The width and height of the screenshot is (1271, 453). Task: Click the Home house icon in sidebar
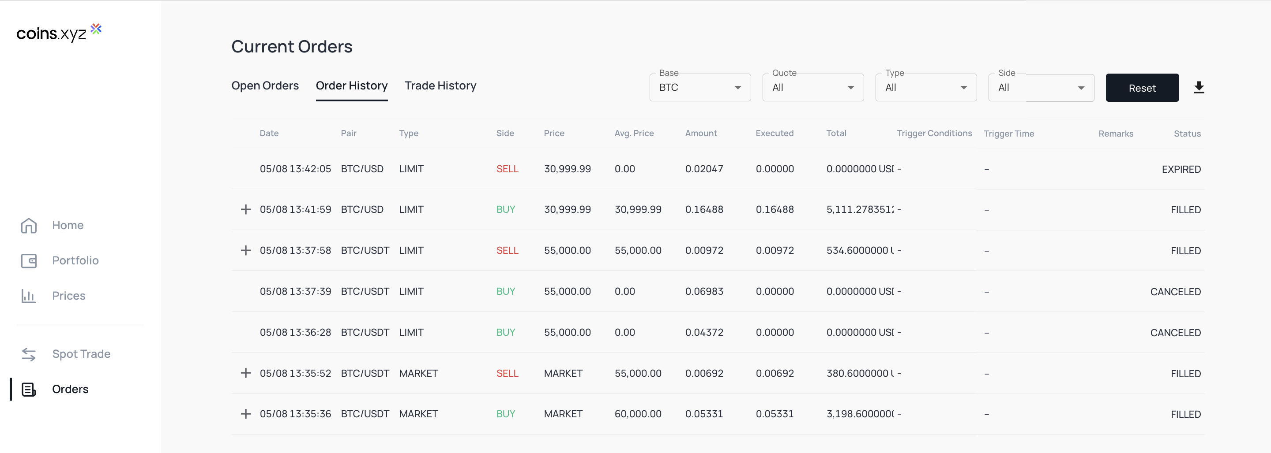29,225
